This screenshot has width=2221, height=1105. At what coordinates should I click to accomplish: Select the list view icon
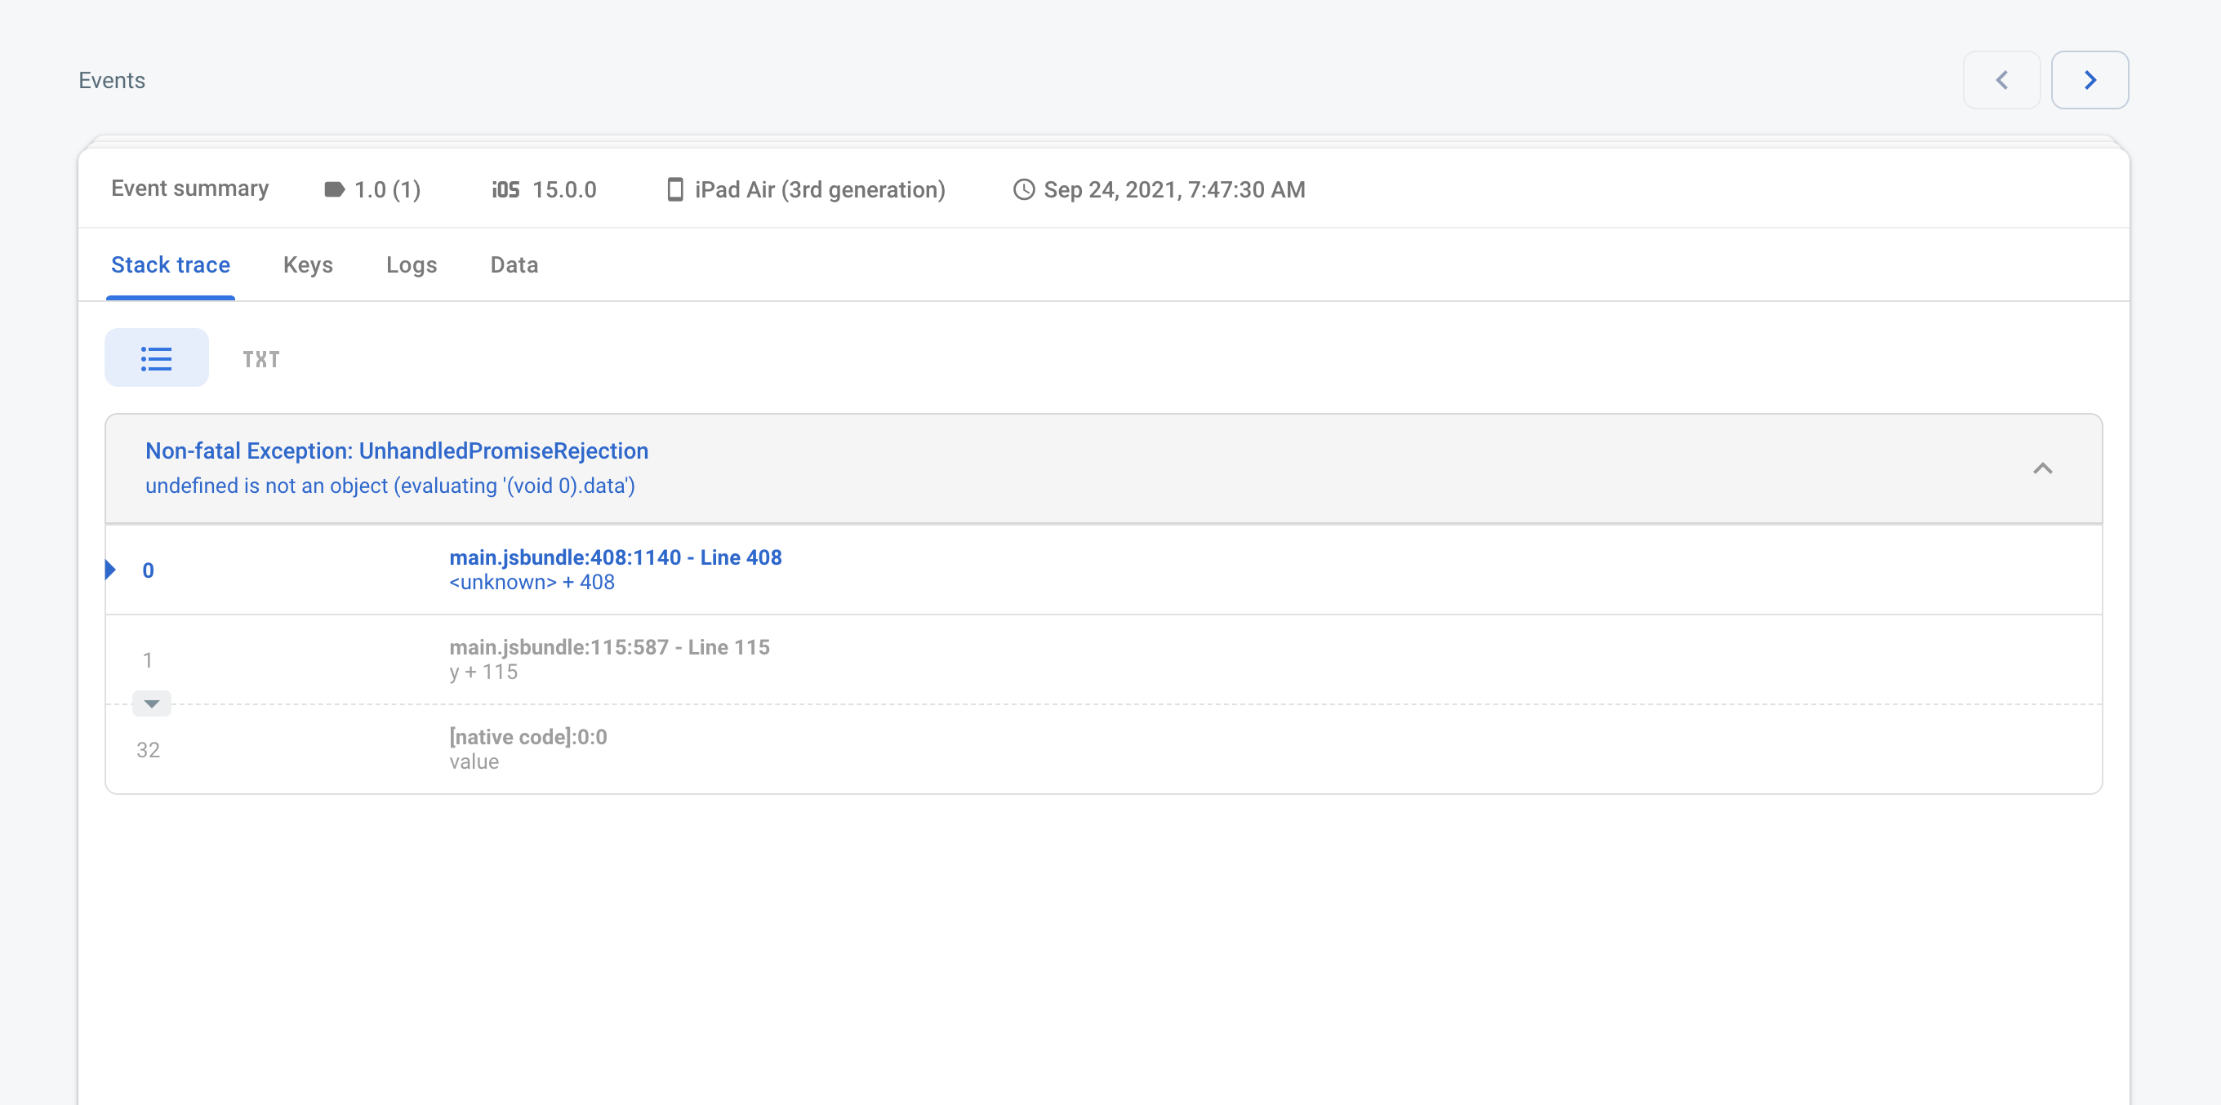(x=157, y=357)
